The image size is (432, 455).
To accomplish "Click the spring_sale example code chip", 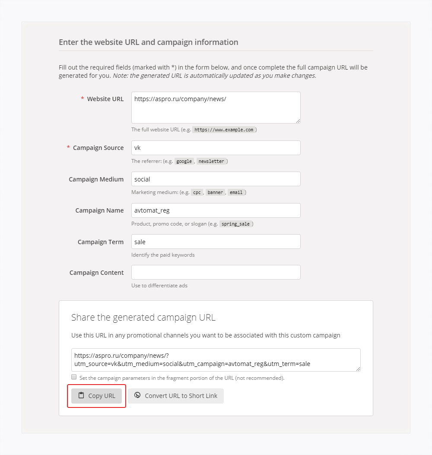I will click(x=236, y=224).
